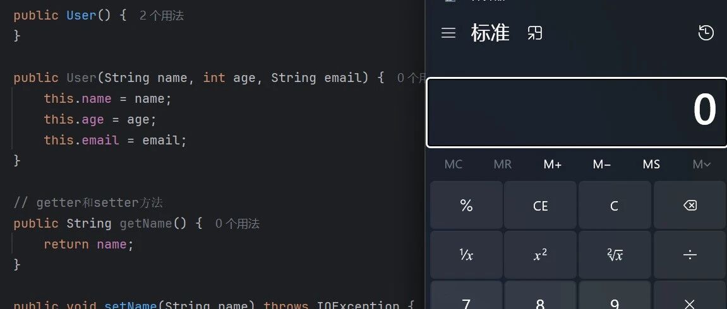This screenshot has height=309, width=727.
Task: Click the divide operator key
Action: click(690, 254)
